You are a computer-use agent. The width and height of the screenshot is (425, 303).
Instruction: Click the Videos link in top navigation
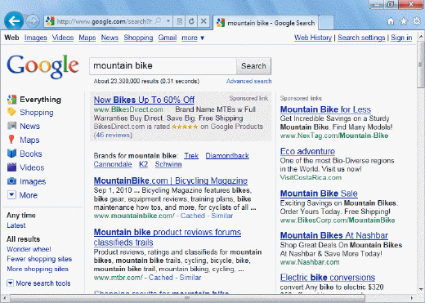(63, 38)
